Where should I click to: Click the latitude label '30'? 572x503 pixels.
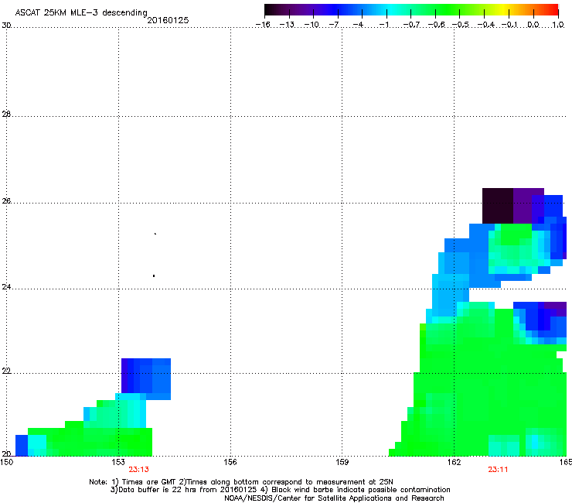(6, 26)
